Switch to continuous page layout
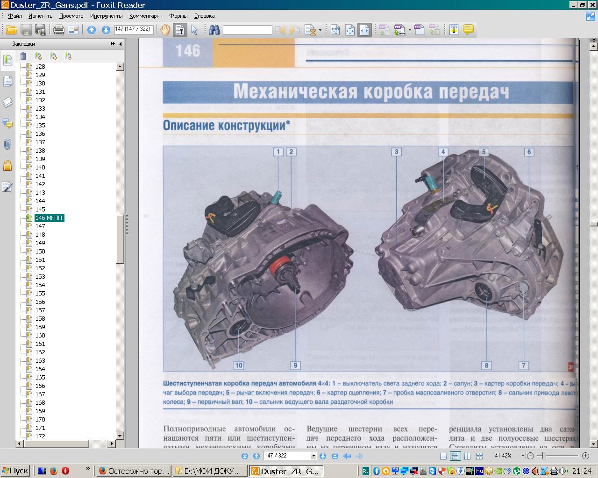The image size is (598, 478). [x=455, y=456]
